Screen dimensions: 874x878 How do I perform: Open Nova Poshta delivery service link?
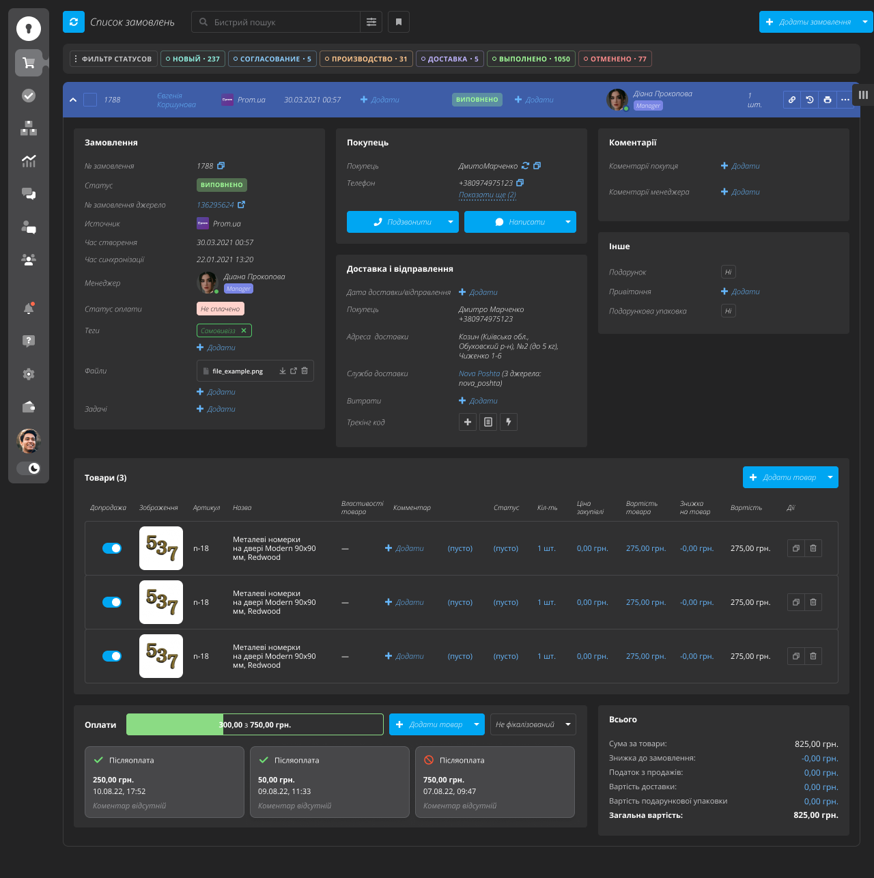click(479, 373)
